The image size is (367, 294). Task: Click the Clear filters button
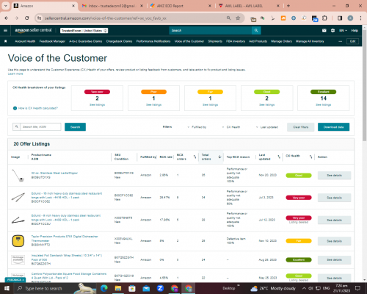coord(301,127)
